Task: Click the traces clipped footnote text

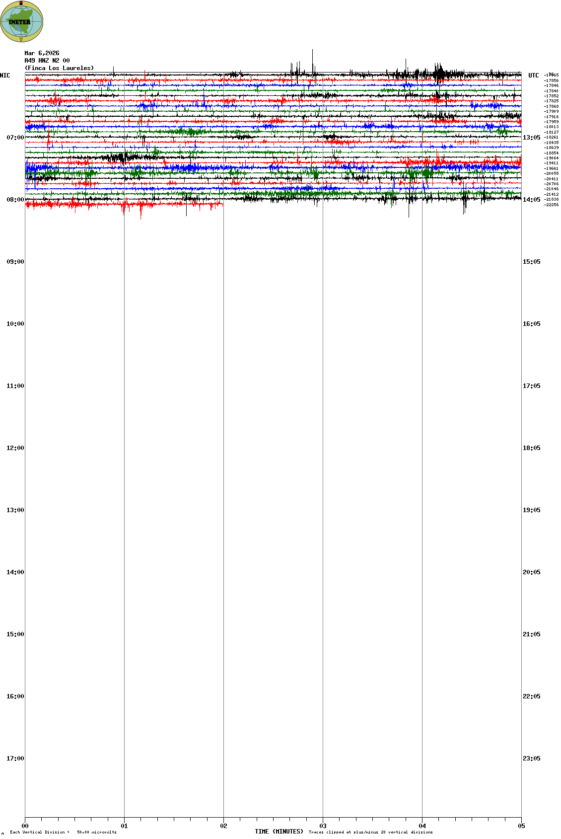Action: [x=370, y=832]
